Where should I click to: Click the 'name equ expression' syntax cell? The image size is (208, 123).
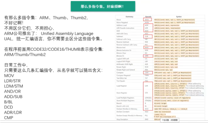162,112
